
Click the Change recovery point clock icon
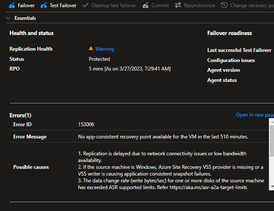(x=224, y=5)
